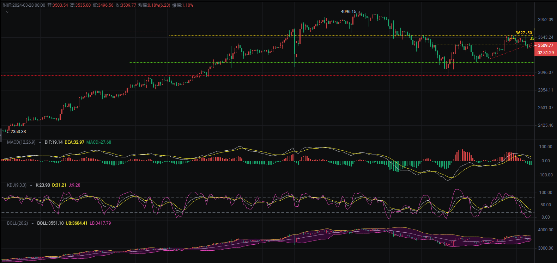Image resolution: width=557 pixels, height=263 pixels.
Task: Click the LB:3417.79 lower band value
Action: click(x=100, y=223)
